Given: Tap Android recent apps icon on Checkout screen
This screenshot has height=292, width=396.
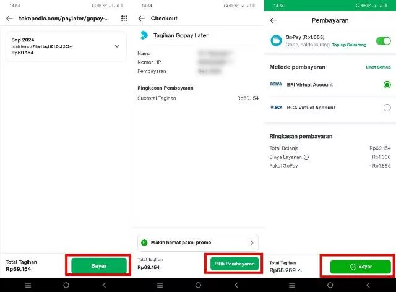Looking at the screenshot, I should click(160, 285).
